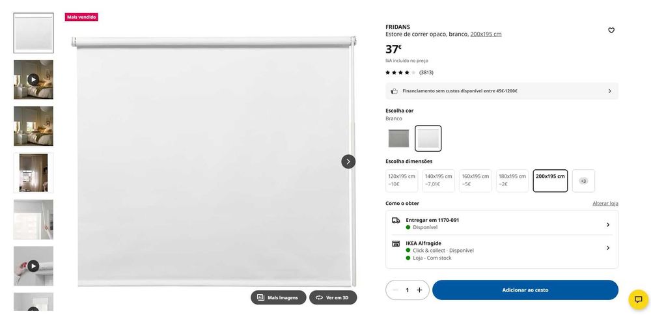Add product to favourites with heart icon
This screenshot has height=315, width=651.
[x=611, y=31]
